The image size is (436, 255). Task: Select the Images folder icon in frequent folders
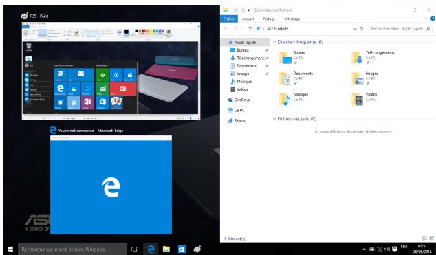[x=357, y=78]
